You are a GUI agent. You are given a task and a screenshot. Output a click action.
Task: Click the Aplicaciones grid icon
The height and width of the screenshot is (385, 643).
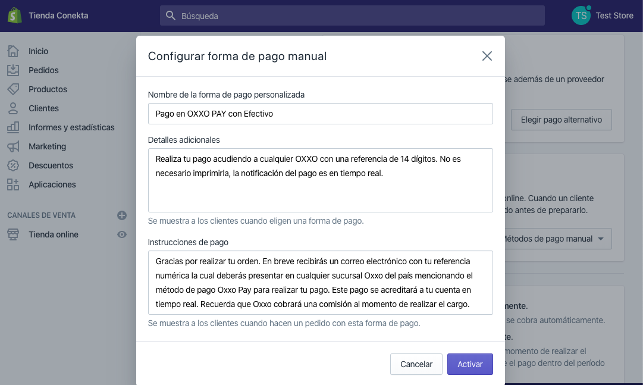[x=13, y=184]
